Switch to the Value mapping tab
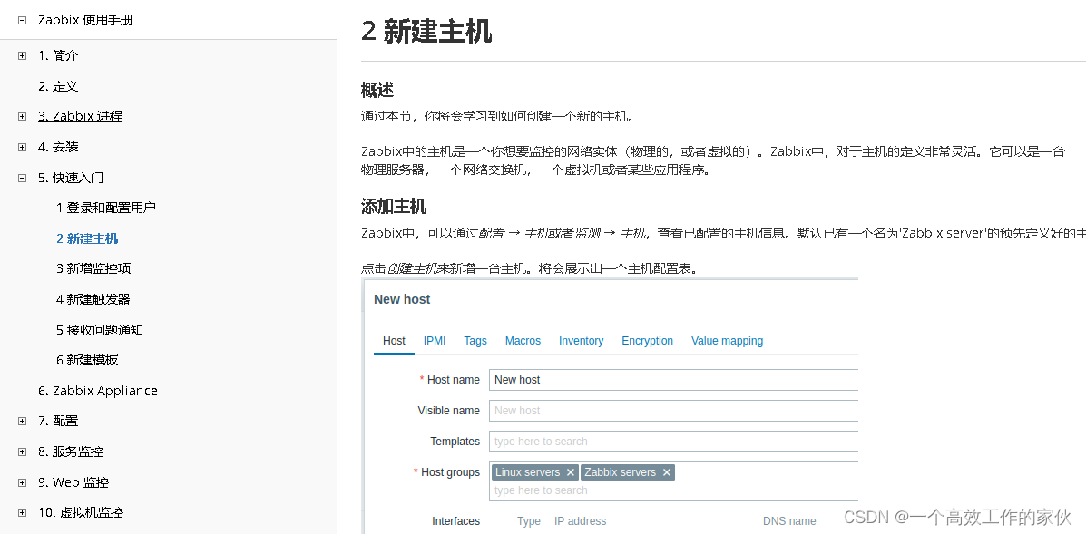Screen dimensions: 1086x534 (728, 340)
